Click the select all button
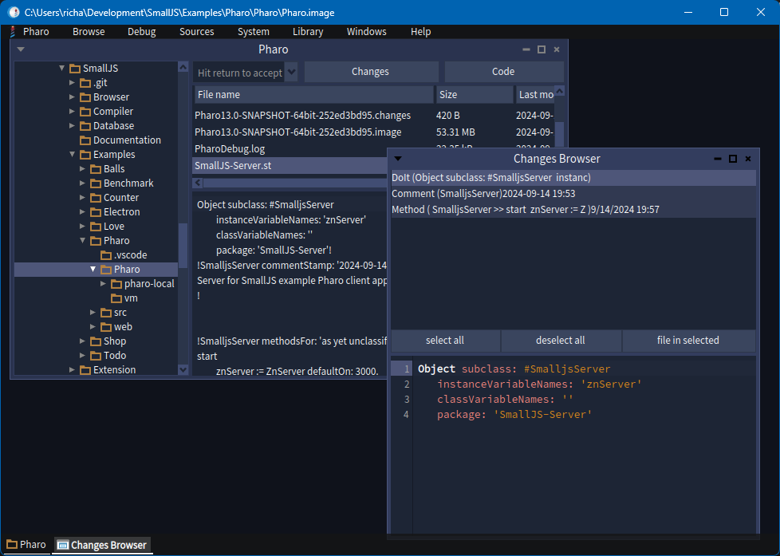 point(445,341)
